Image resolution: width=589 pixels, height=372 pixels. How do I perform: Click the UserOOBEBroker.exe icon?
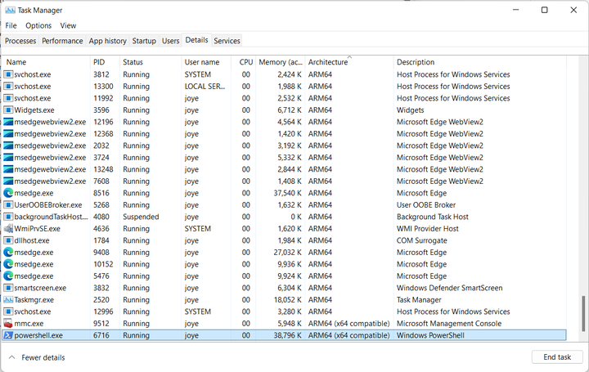click(x=8, y=205)
